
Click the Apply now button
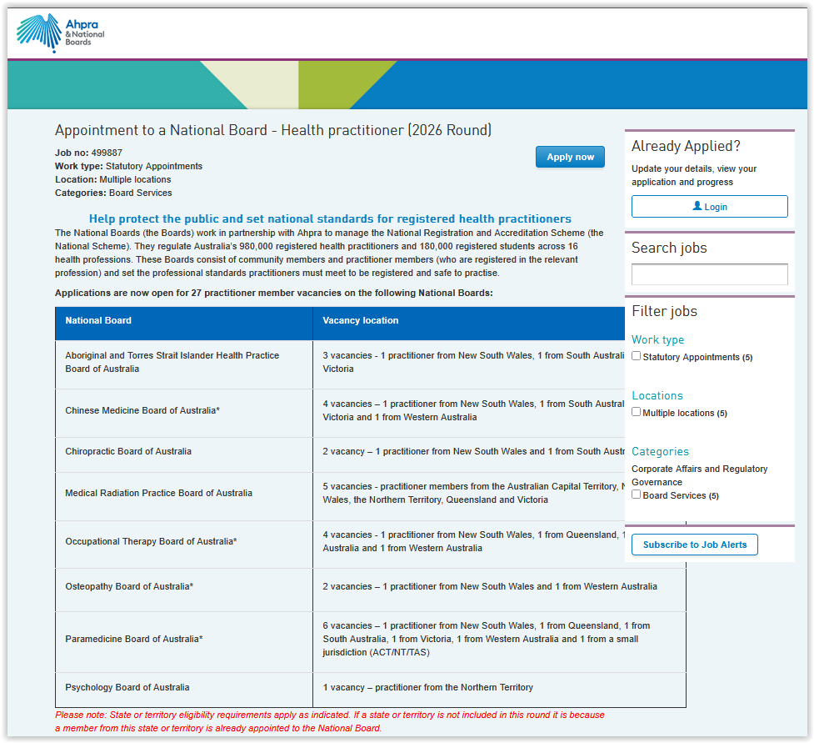coord(570,157)
